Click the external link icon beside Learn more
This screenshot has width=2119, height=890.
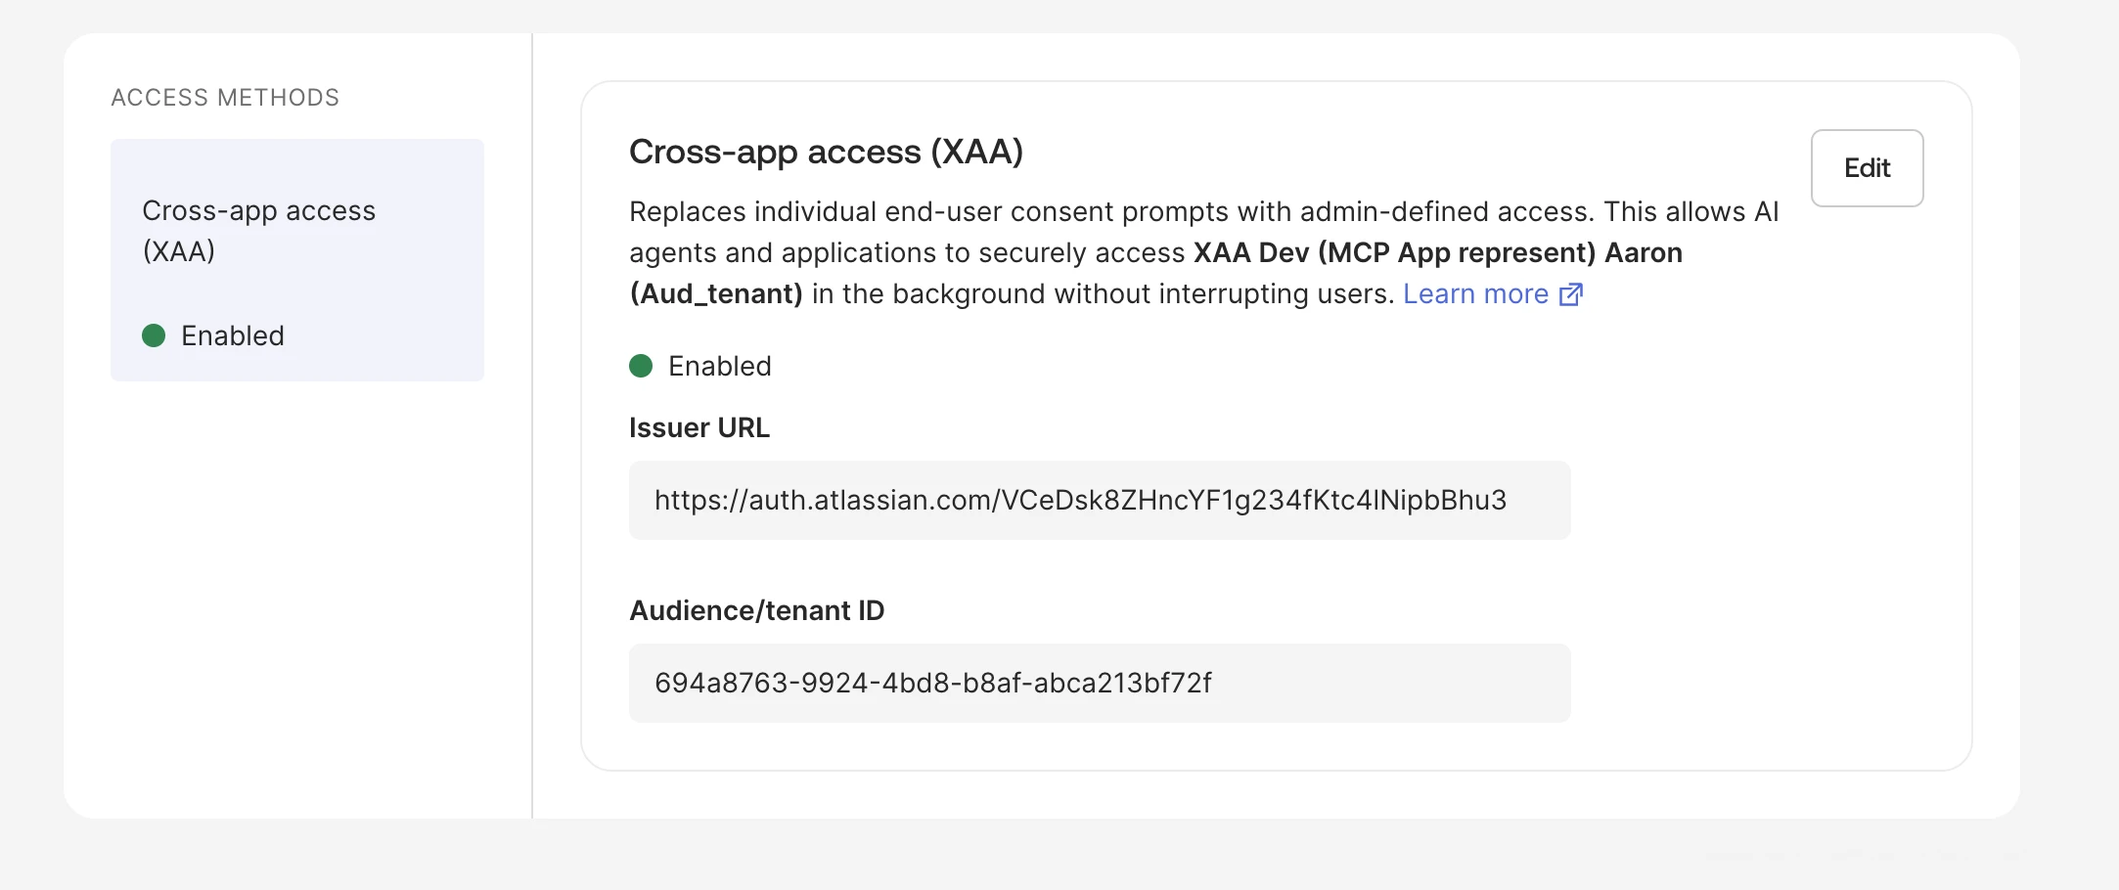coord(1570,294)
